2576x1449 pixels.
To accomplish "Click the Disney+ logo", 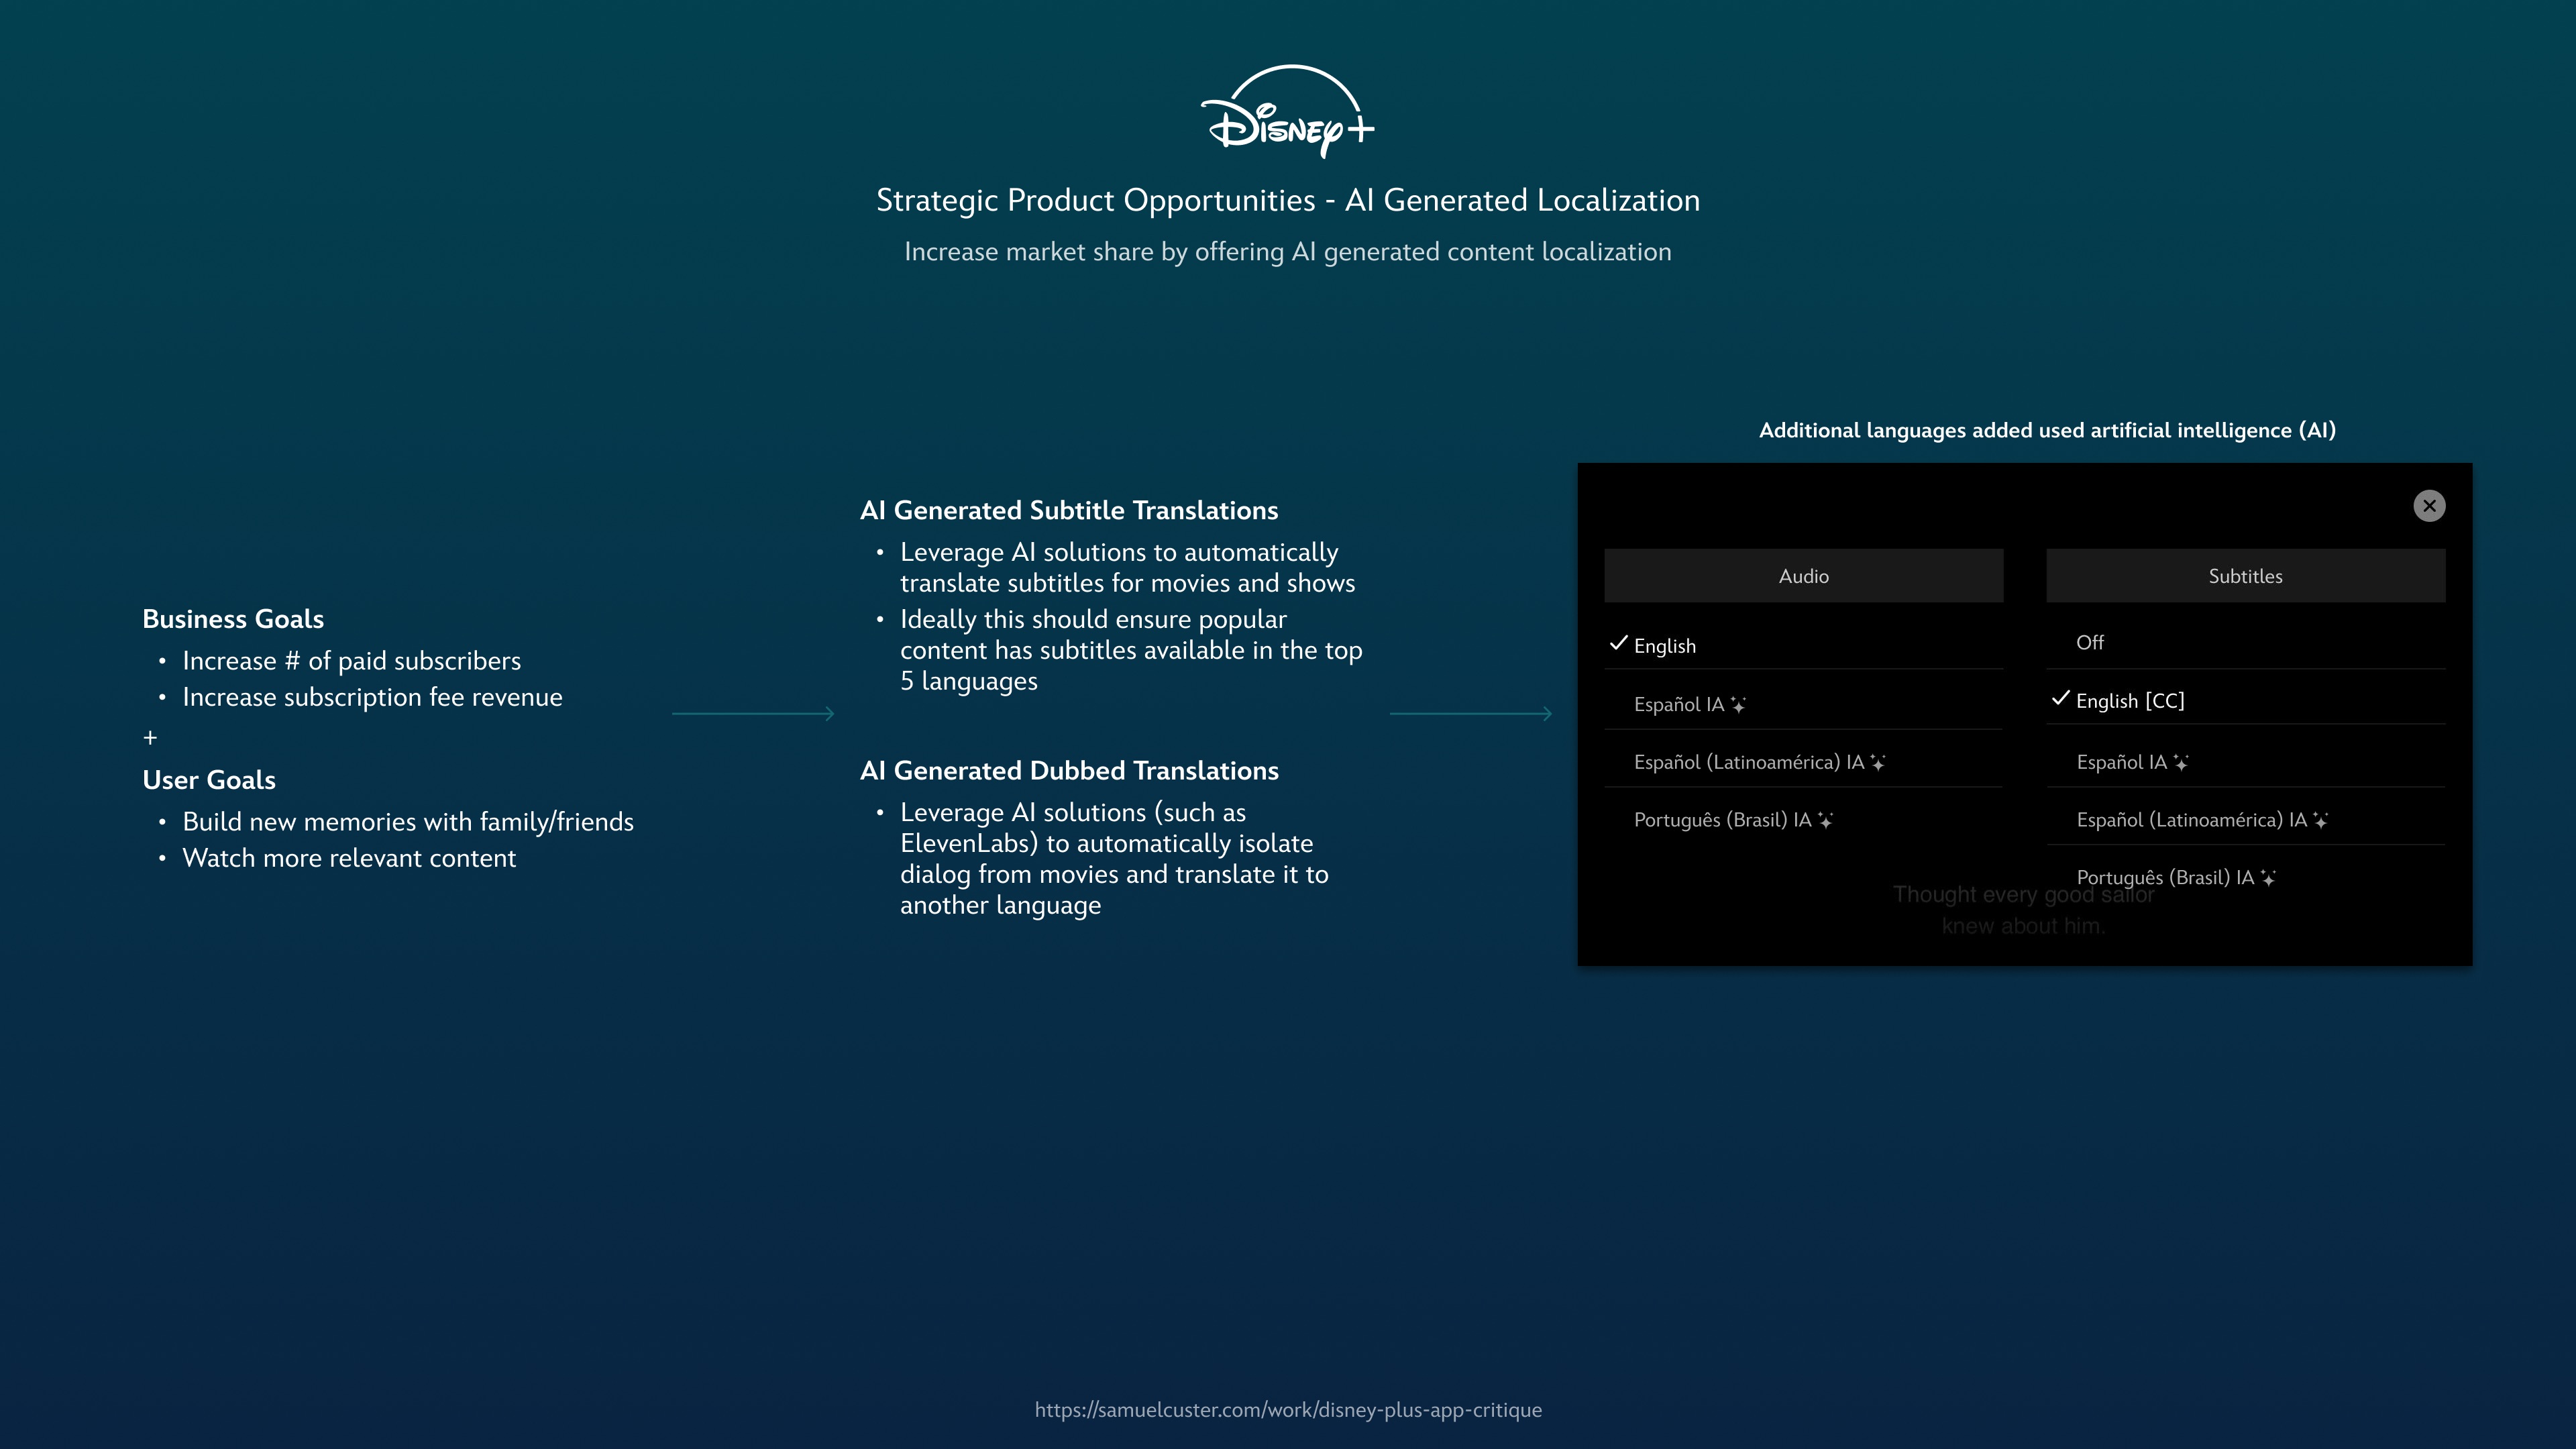I will point(1287,112).
